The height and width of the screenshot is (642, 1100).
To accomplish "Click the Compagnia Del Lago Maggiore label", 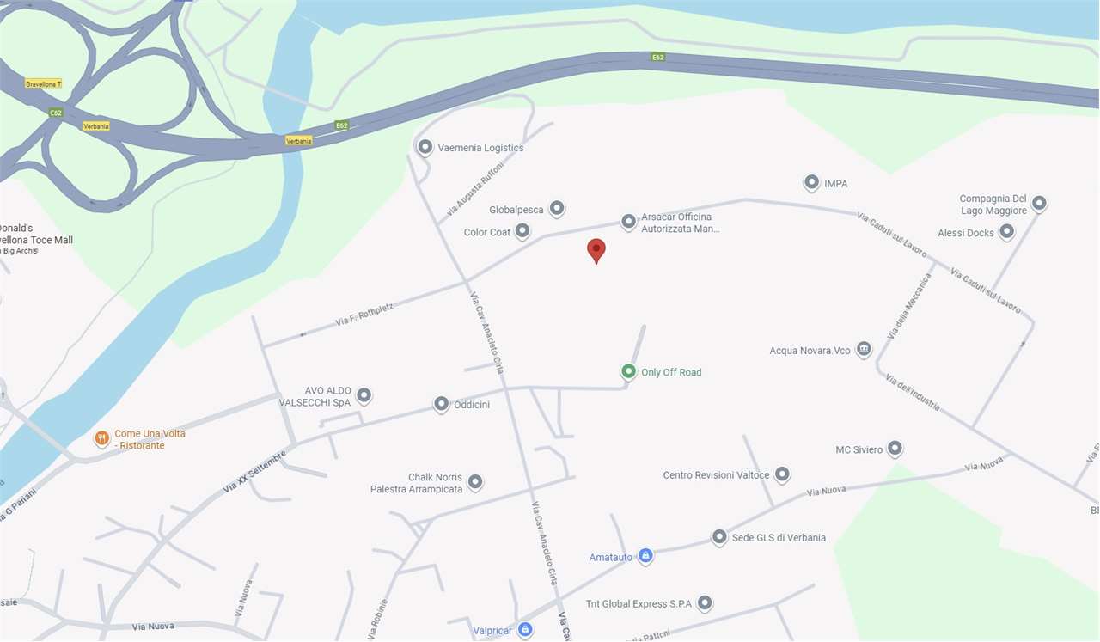I will pyautogui.click(x=993, y=205).
